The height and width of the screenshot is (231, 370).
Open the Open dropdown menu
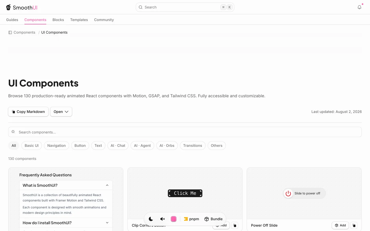[61, 112]
